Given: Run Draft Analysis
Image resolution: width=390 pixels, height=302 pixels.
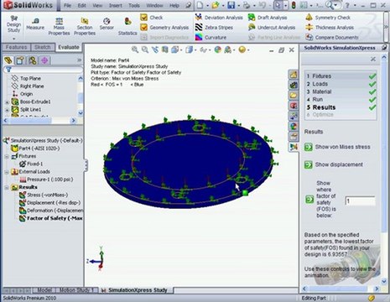Looking at the screenshot, I should tap(268, 18).
